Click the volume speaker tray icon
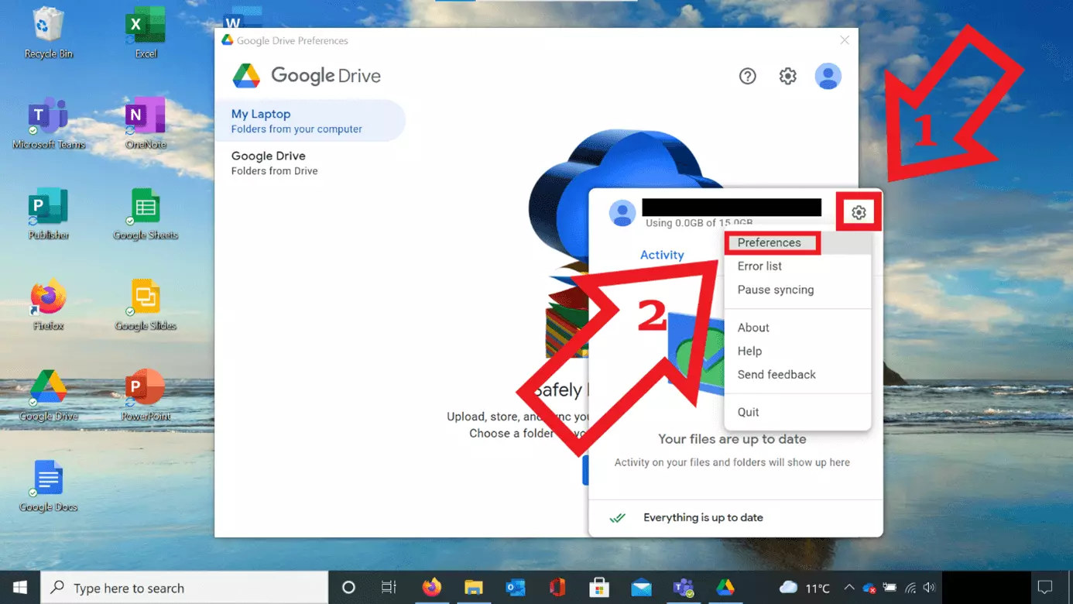Screen dimensions: 1073x604 point(929,588)
